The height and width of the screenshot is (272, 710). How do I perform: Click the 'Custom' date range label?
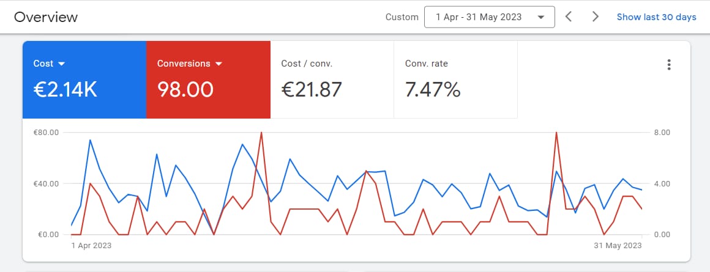[402, 17]
